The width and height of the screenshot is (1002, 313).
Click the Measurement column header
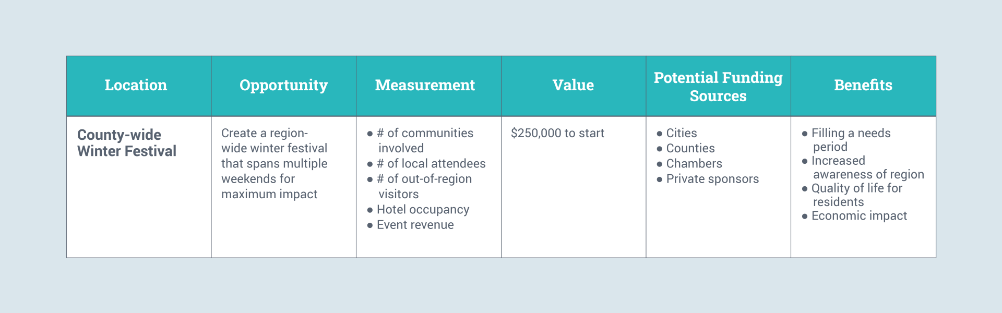click(425, 85)
